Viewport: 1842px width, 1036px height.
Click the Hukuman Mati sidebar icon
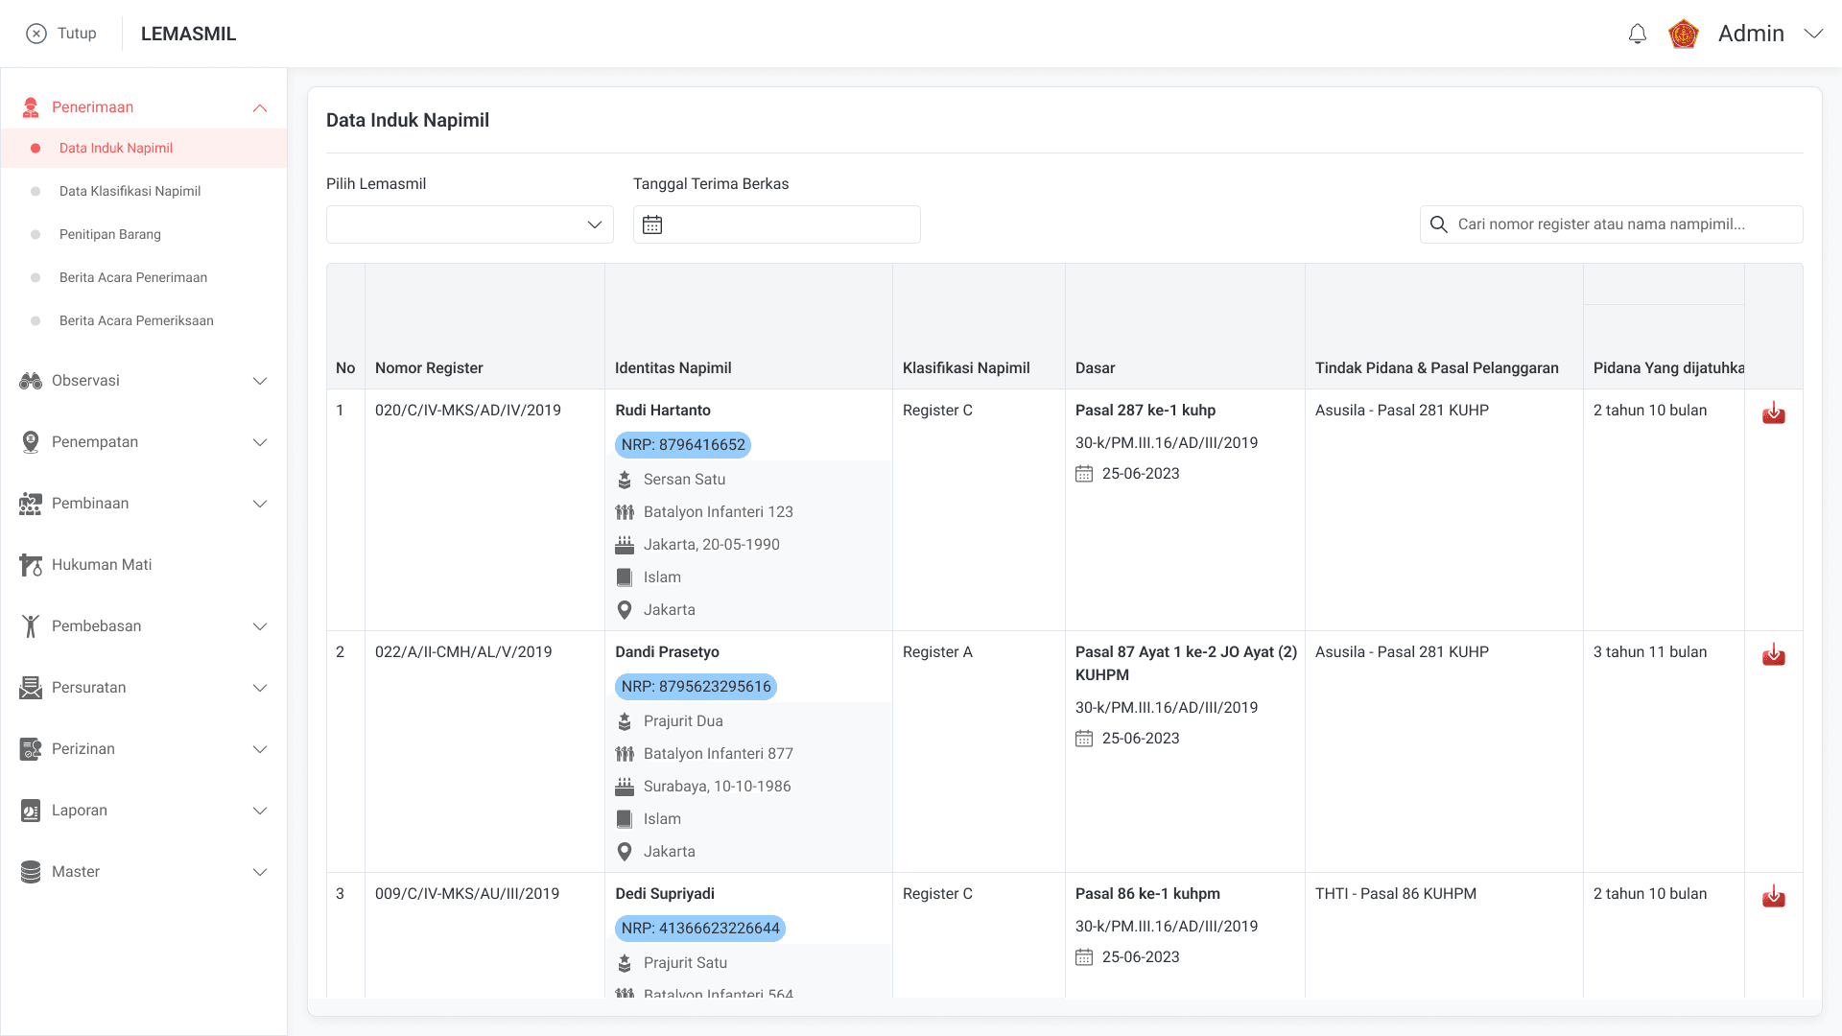pyautogui.click(x=31, y=565)
